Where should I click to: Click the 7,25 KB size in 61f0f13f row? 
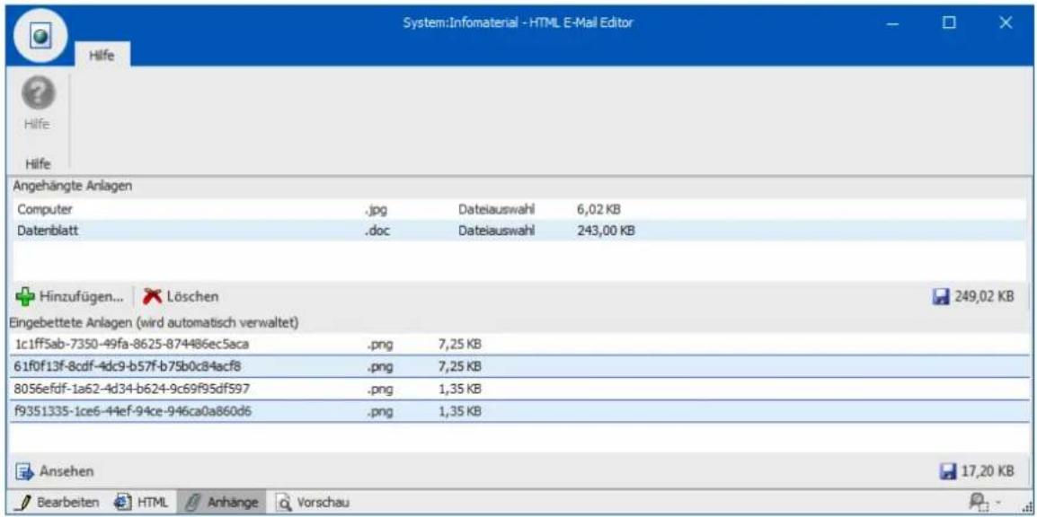pos(459,366)
